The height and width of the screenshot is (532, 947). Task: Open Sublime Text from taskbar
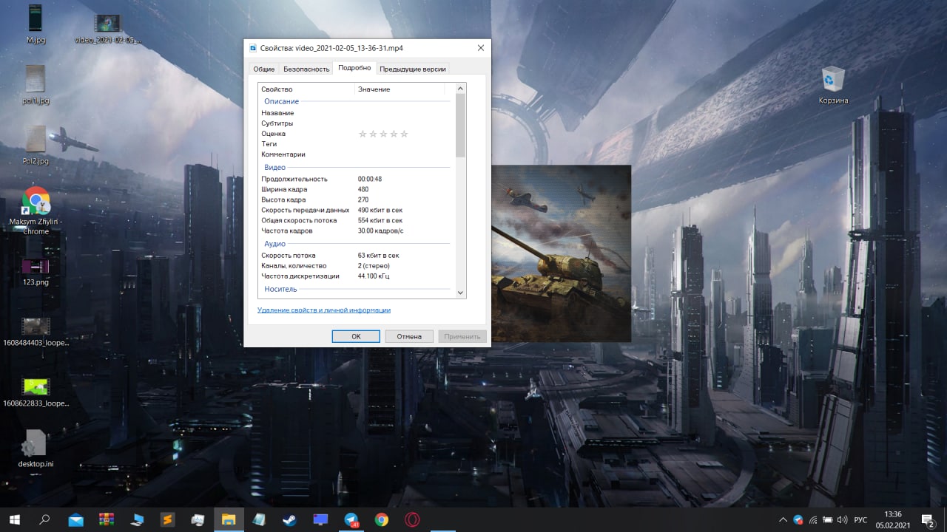tap(168, 519)
